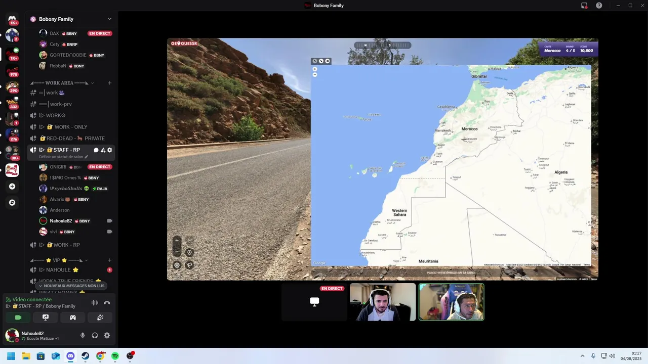648x364 pixels.
Task: Show hidden system tray icons
Action: [582, 356]
